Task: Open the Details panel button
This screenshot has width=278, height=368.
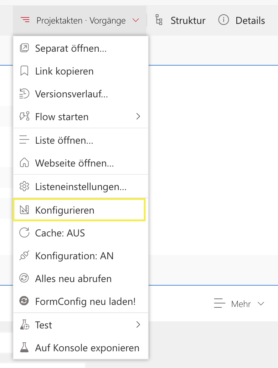Action: (242, 20)
